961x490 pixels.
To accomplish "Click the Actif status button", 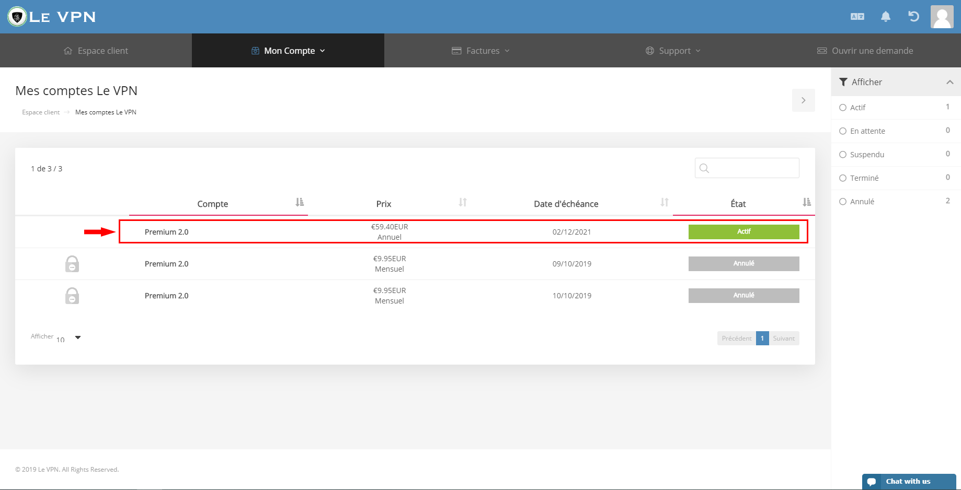I will point(743,232).
